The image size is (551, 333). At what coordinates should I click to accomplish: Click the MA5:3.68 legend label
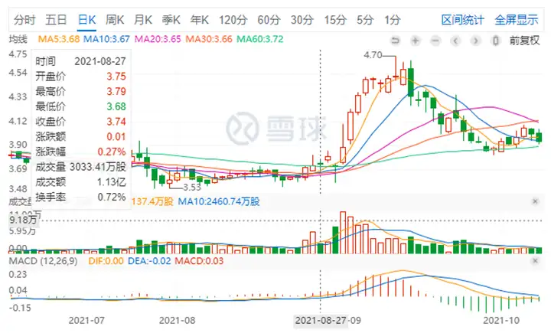click(59, 39)
